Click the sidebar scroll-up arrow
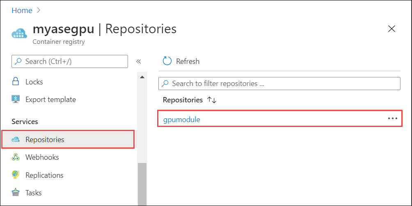The width and height of the screenshot is (412, 206). tap(142, 77)
